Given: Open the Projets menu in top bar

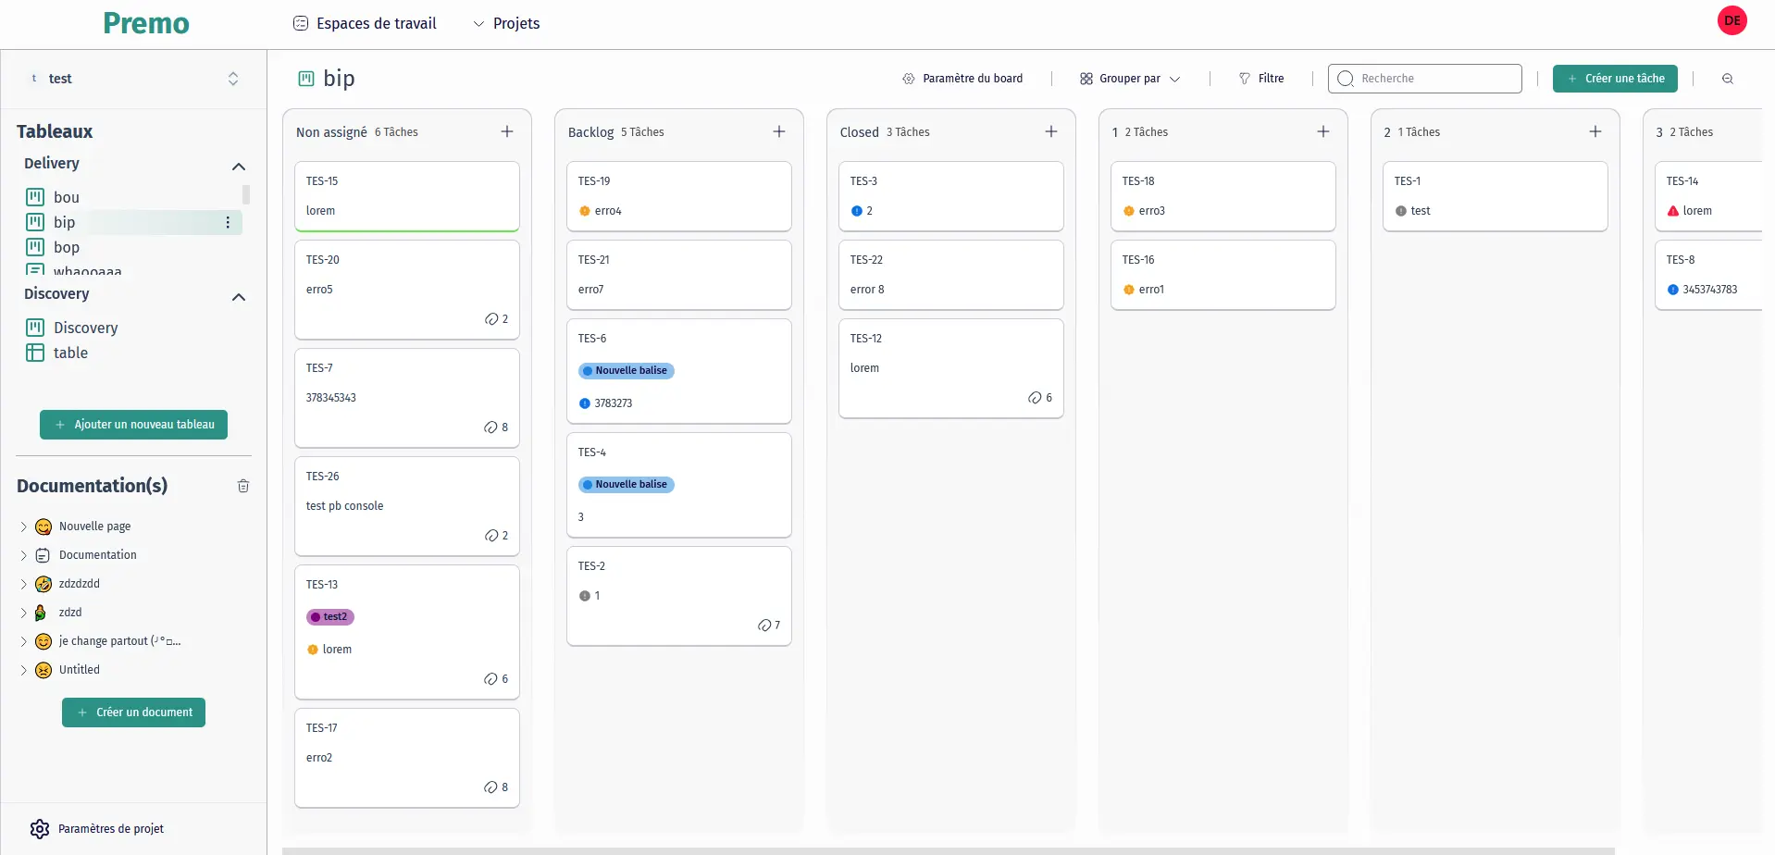Looking at the screenshot, I should pos(506,23).
